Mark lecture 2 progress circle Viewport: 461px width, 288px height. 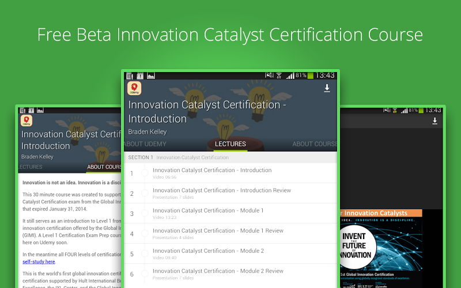point(145,194)
